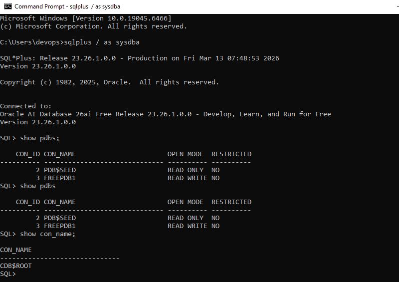Click the CON_ID header in the first table
The height and width of the screenshot is (282, 399).
coord(28,154)
